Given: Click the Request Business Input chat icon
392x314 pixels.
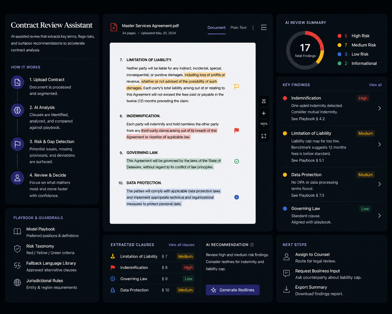Looking at the screenshot, I should [286, 273].
